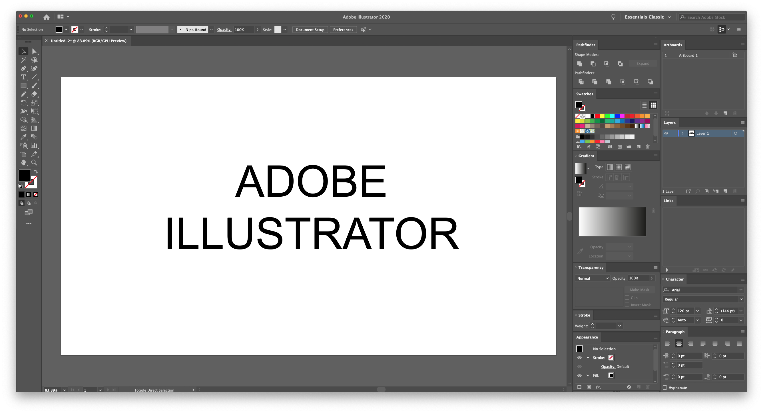The width and height of the screenshot is (763, 413).
Task: Select Radial Gradient type button
Action: click(x=619, y=167)
